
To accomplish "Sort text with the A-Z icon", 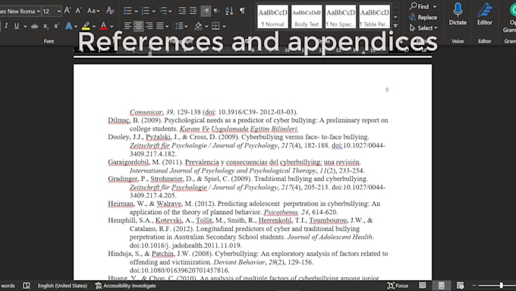I will click(x=229, y=11).
